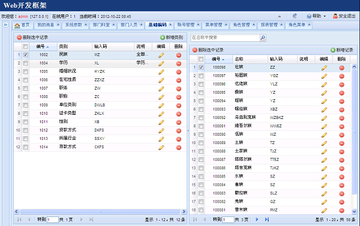Edit record 100088 土家族
The width and height of the screenshot is (360, 226).
click(x=324, y=152)
